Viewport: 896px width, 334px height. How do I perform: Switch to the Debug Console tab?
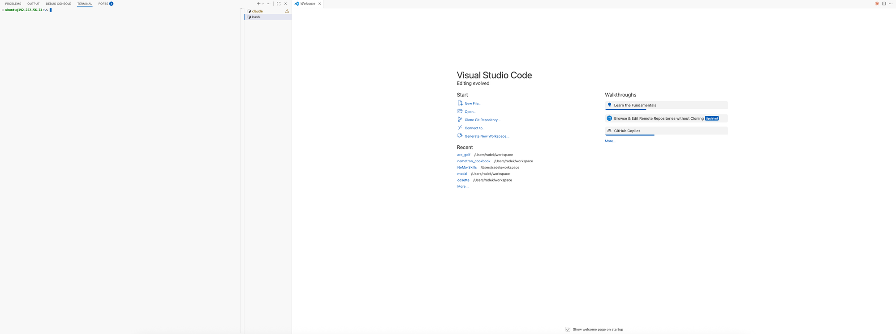click(58, 4)
